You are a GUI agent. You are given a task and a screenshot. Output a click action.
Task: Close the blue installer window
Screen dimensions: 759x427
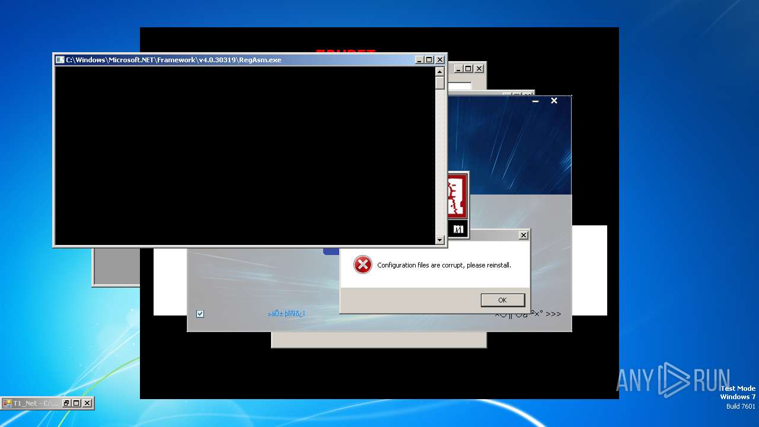click(554, 101)
